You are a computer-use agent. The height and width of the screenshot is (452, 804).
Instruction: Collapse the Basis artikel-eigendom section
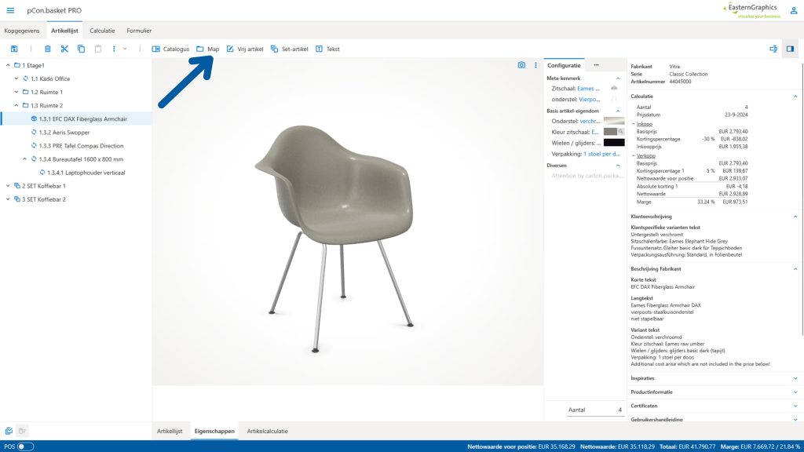coord(618,111)
